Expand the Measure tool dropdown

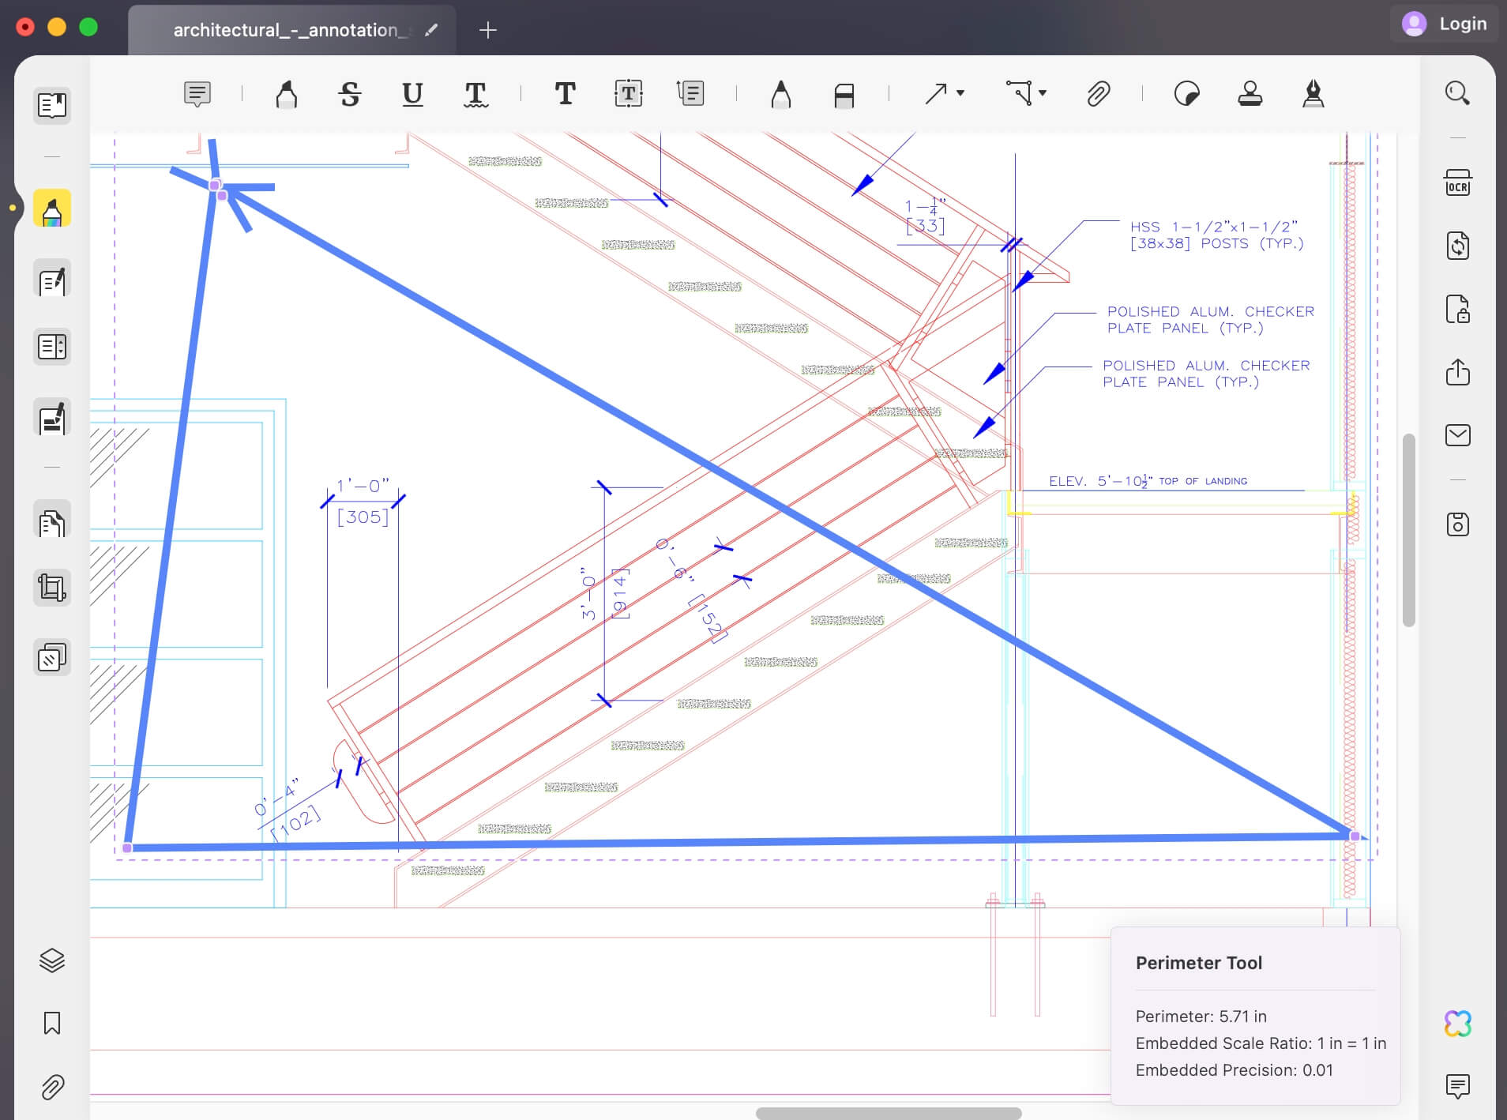click(x=1039, y=94)
